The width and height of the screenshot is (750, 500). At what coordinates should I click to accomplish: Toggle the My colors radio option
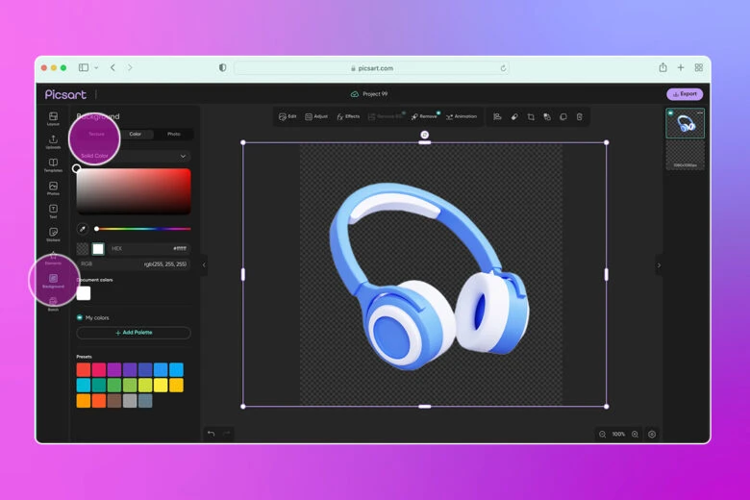click(x=80, y=317)
